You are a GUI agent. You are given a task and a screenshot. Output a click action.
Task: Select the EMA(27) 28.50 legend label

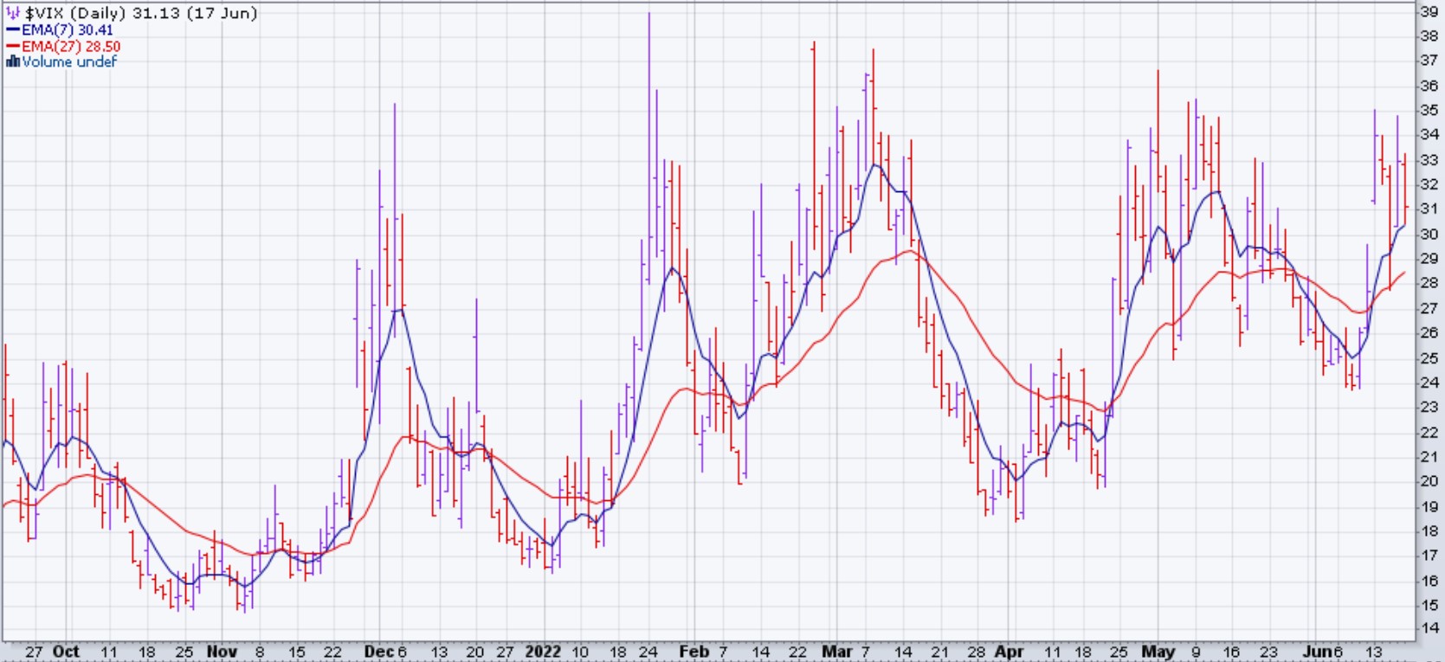coord(71,47)
